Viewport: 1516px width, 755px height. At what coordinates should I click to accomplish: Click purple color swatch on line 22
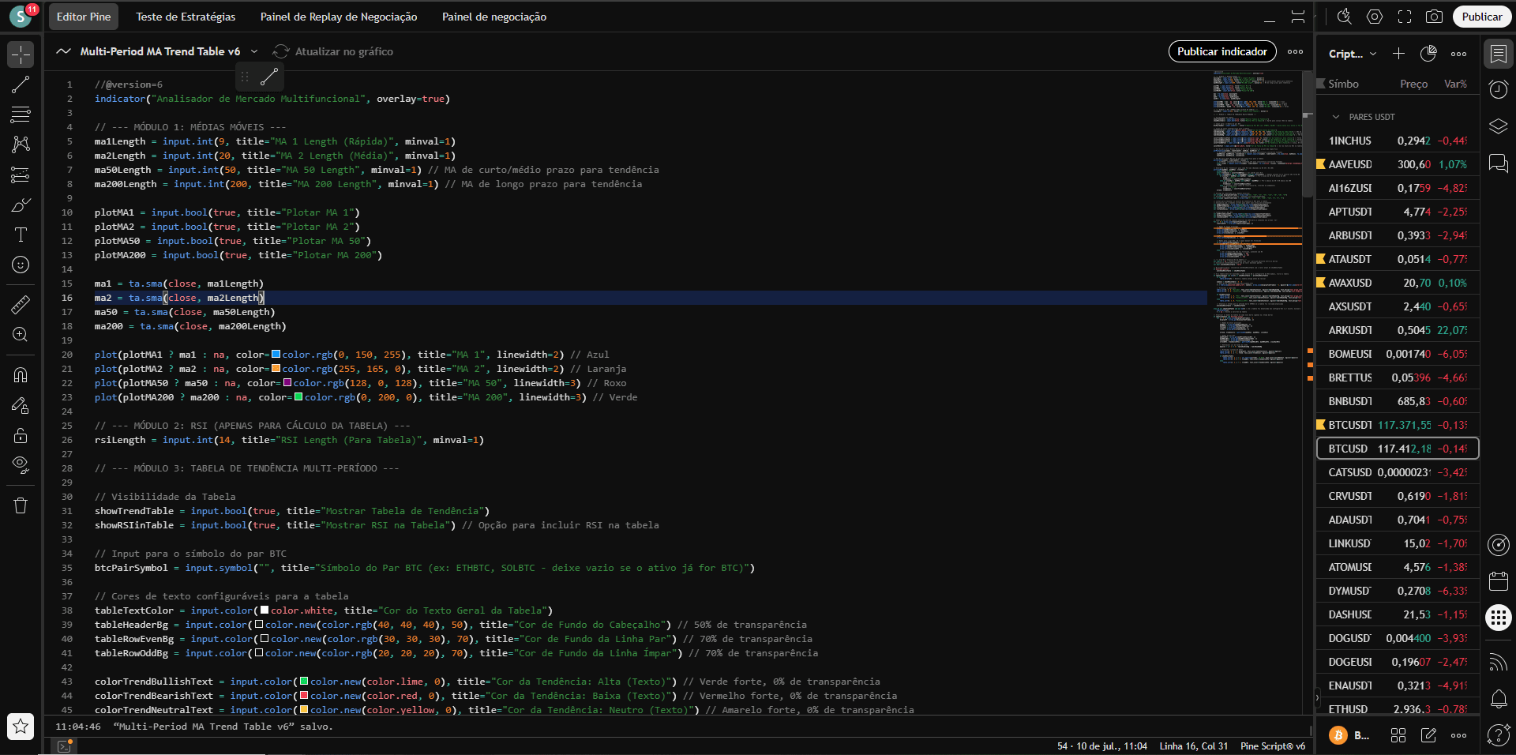click(x=287, y=383)
